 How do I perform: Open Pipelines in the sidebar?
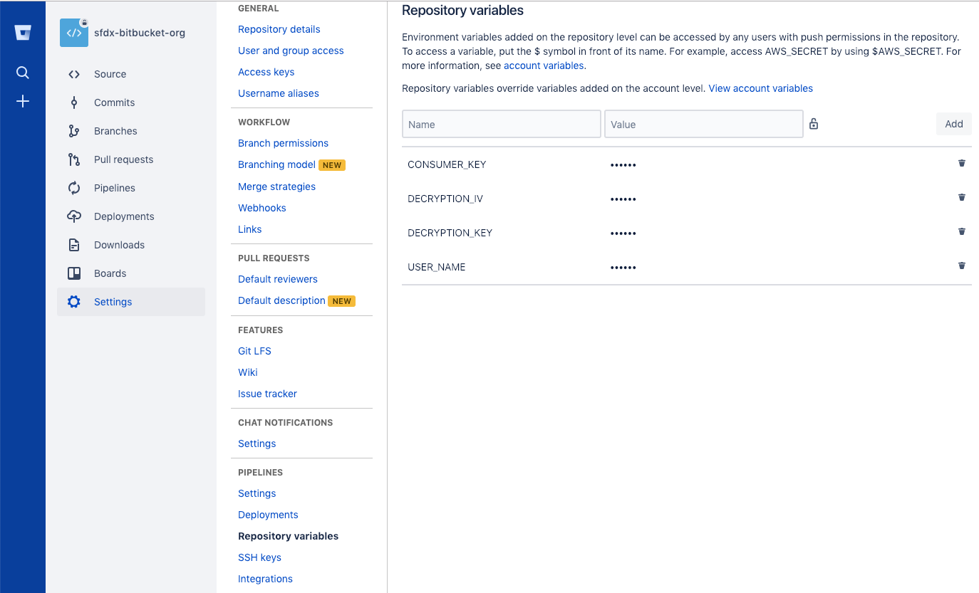click(x=114, y=188)
